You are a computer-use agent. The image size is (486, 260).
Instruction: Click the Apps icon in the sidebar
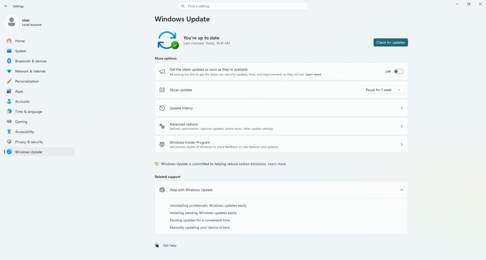click(9, 91)
